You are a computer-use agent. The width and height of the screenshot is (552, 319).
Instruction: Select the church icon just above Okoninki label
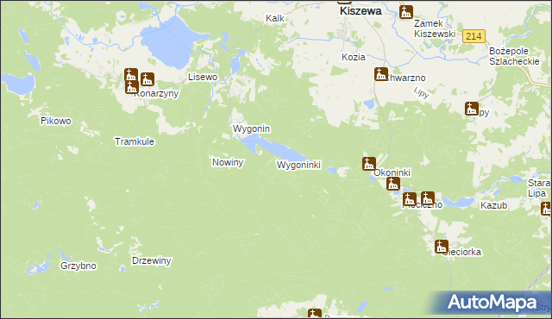coord(369,164)
